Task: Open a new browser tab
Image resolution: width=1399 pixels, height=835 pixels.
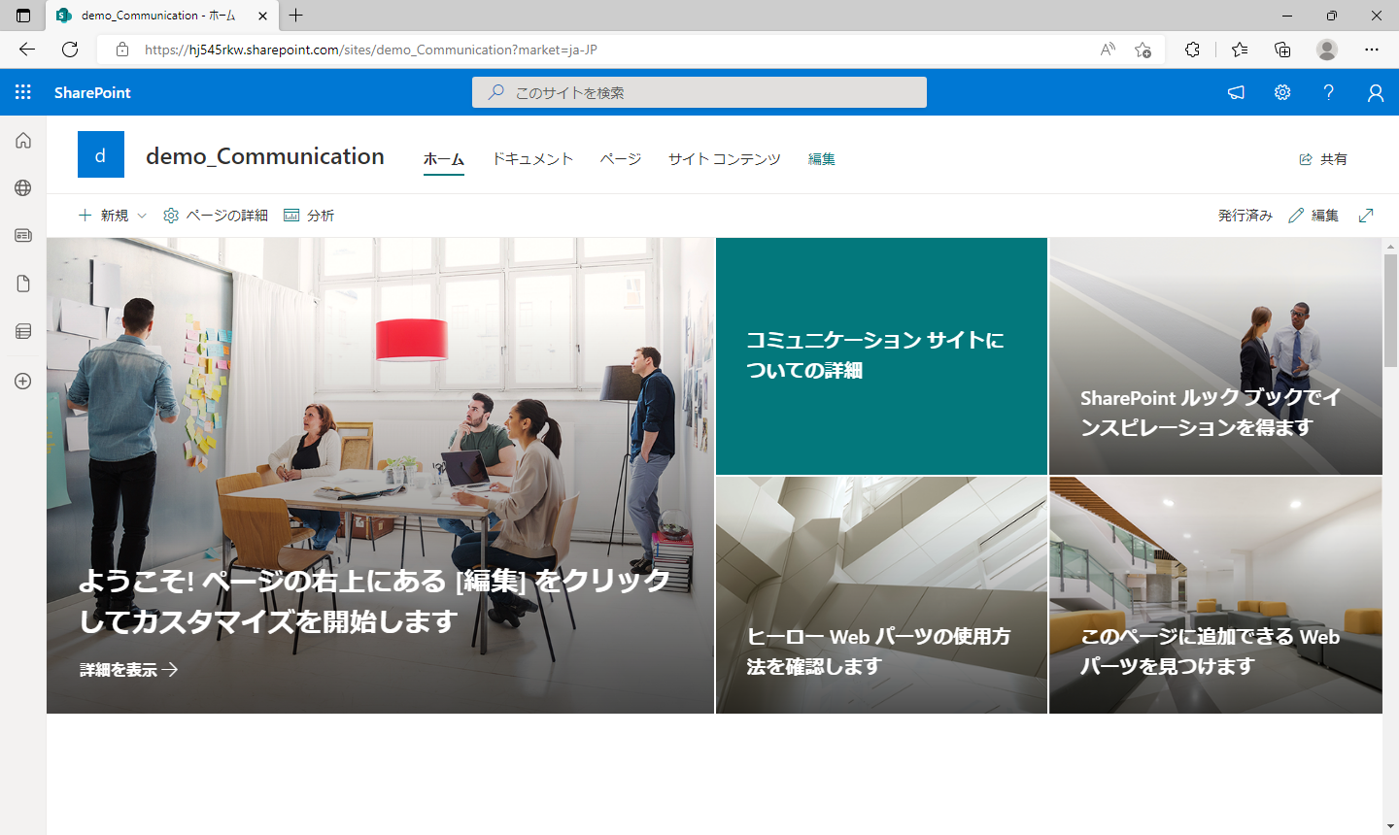Action: [296, 16]
